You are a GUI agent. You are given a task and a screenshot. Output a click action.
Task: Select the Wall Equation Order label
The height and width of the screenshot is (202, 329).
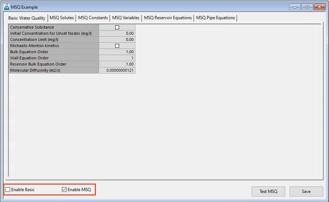tap(54, 58)
